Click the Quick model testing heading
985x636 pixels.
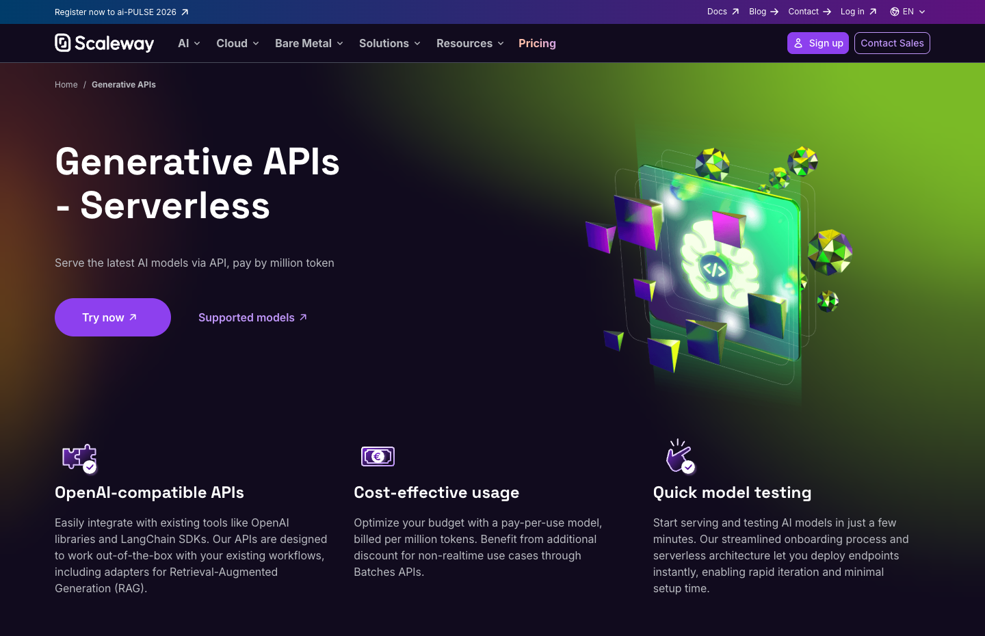[732, 492]
